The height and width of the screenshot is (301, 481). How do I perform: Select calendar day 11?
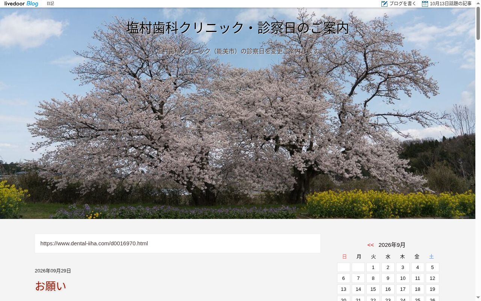pos(417,278)
